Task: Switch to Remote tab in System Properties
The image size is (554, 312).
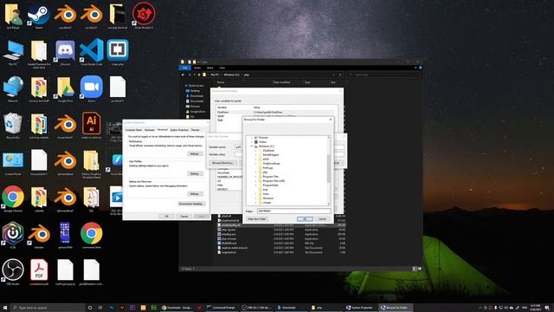Action: (x=195, y=130)
